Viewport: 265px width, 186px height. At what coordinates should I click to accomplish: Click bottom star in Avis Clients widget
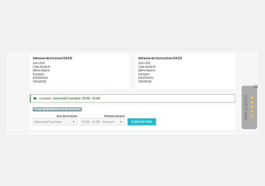(252, 116)
